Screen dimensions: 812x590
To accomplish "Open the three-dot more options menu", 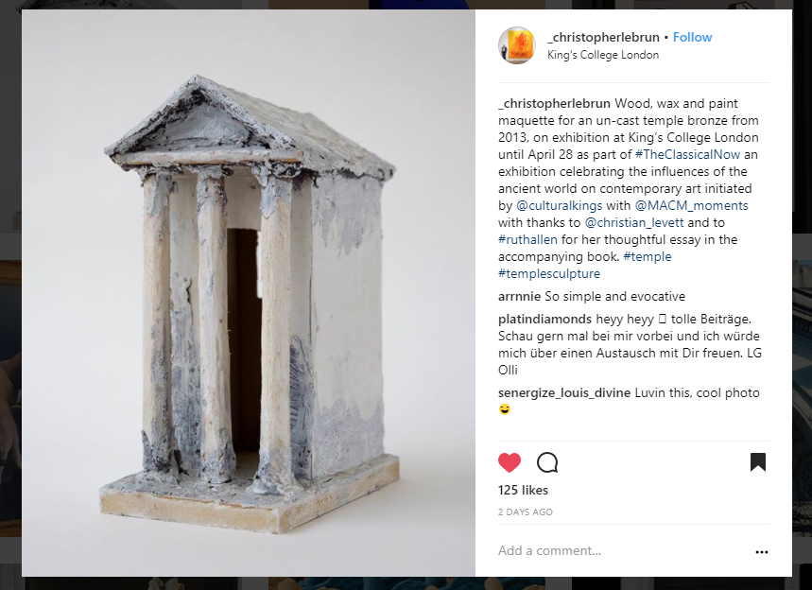I will (x=761, y=551).
